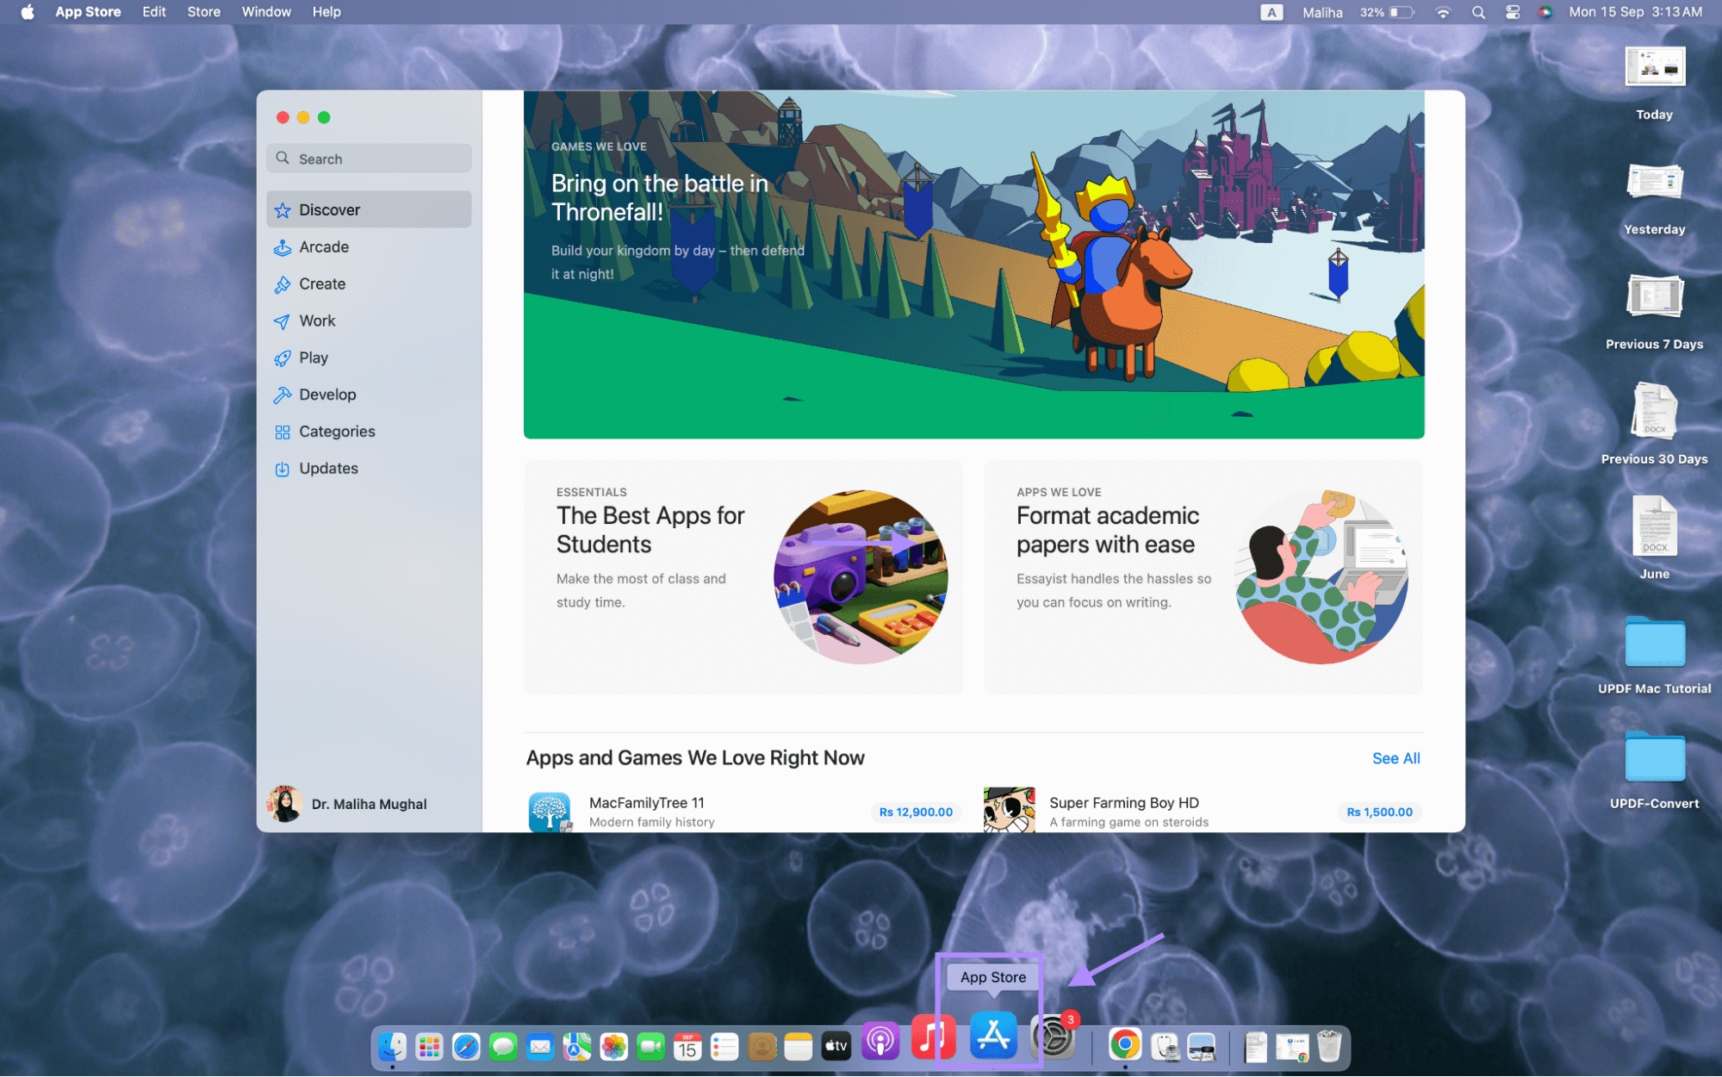Open Format academic papers with ease card
1722x1077 pixels.
pyautogui.click(x=1203, y=577)
